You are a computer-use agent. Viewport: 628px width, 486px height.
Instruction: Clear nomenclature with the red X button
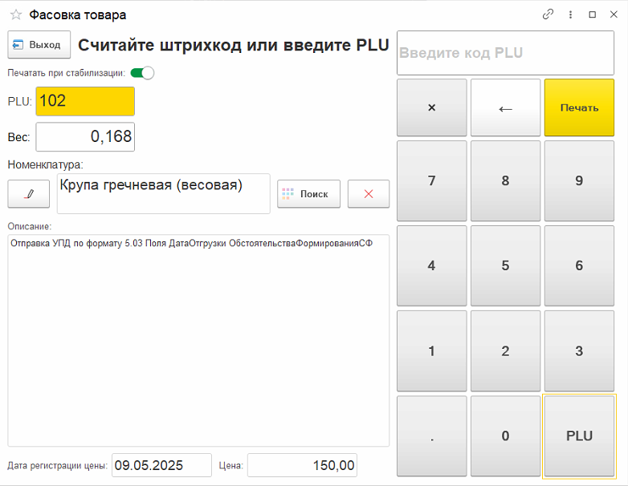pyautogui.click(x=369, y=194)
